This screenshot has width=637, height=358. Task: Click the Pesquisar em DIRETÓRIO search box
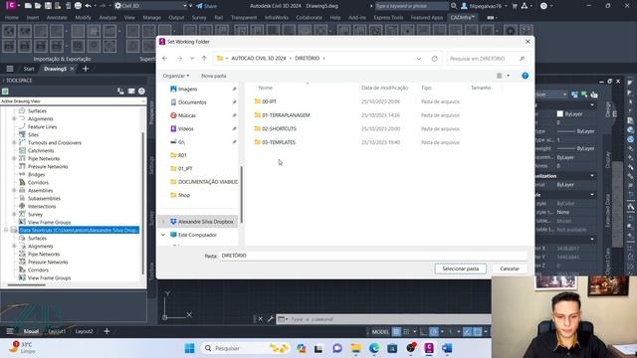pyautogui.click(x=487, y=59)
